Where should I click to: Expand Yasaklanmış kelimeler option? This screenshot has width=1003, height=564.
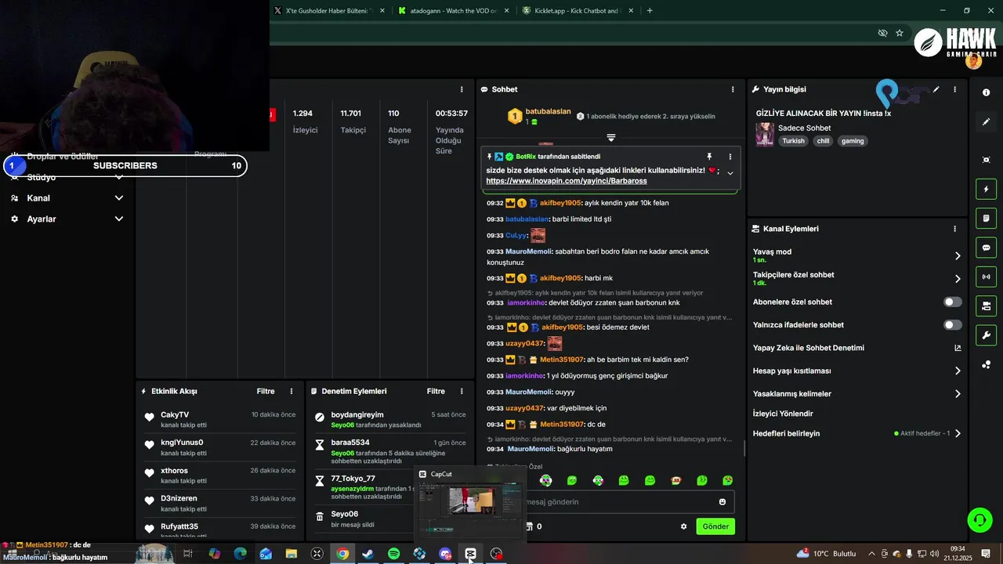[x=958, y=394]
